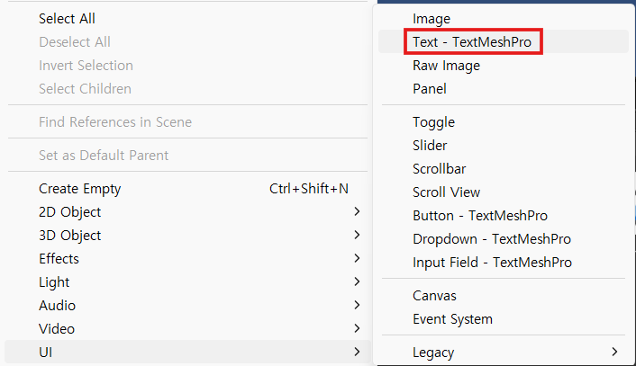Add a Scrollbar UI element
The width and height of the screenshot is (636, 366).
pyautogui.click(x=440, y=169)
